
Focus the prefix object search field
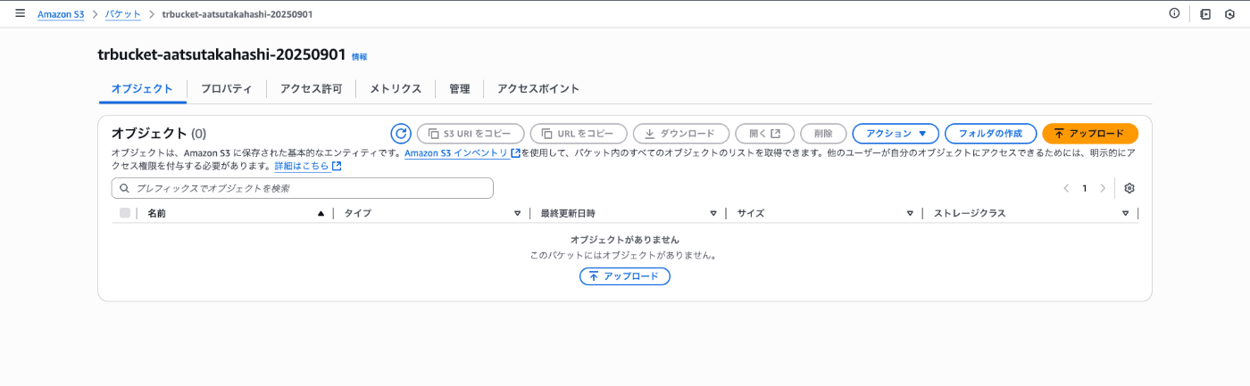[303, 188]
